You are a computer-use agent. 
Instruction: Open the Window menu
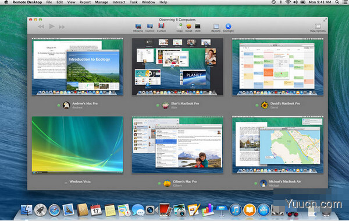[x=148, y=2]
